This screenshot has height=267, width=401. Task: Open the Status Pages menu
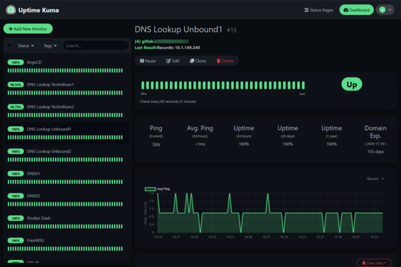pyautogui.click(x=319, y=10)
